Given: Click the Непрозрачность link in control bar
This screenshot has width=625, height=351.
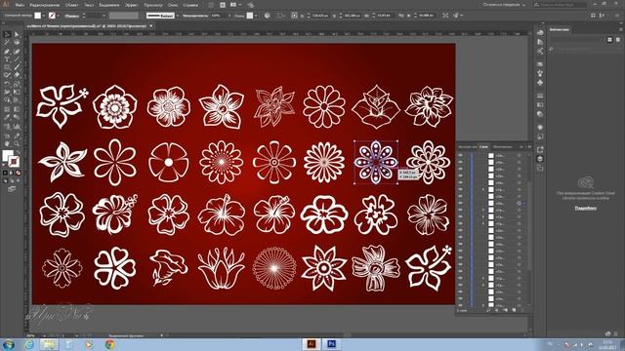Looking at the screenshot, I should point(195,16).
